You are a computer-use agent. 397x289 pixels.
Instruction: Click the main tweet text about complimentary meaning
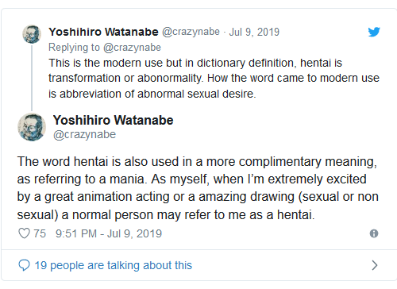[198, 188]
